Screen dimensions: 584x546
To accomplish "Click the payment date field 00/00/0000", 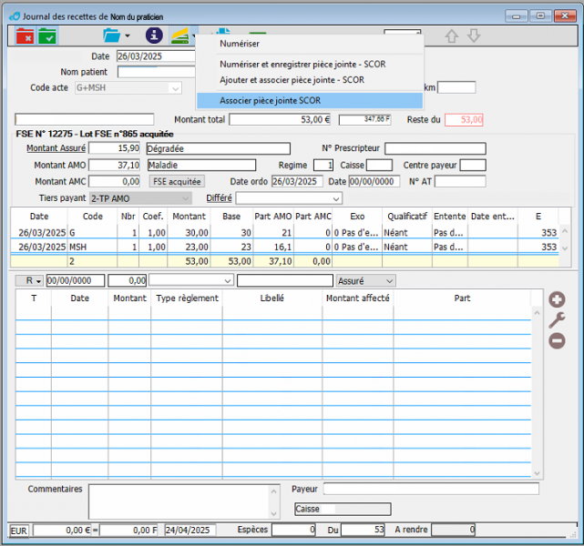I will (x=76, y=280).
